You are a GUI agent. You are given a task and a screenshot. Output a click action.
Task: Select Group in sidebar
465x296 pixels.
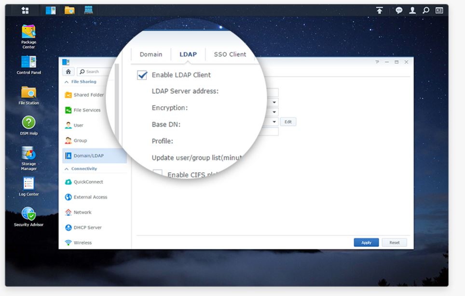coord(81,141)
